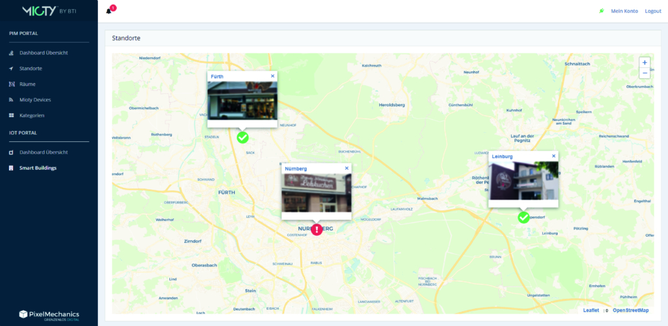Click the Fürth popup photo thumbnail
This screenshot has height=326, width=668.
242,100
